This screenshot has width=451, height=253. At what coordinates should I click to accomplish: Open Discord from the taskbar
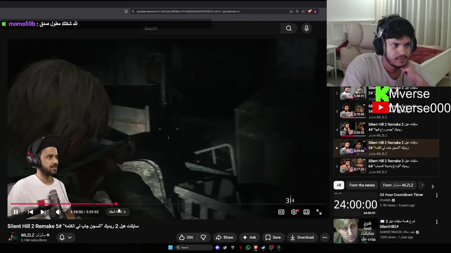217,247
